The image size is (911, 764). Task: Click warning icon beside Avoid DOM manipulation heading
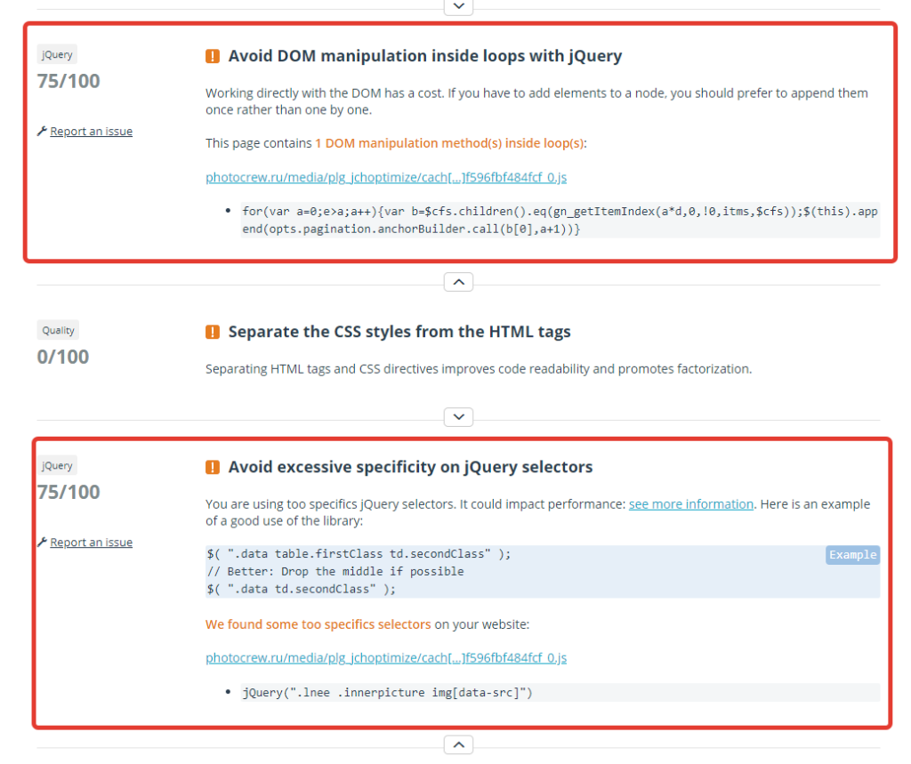[213, 57]
